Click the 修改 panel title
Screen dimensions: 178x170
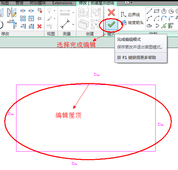5,34
